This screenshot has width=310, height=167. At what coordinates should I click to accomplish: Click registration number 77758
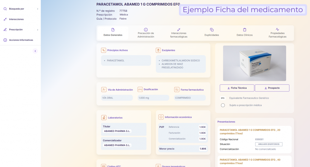click(123, 11)
